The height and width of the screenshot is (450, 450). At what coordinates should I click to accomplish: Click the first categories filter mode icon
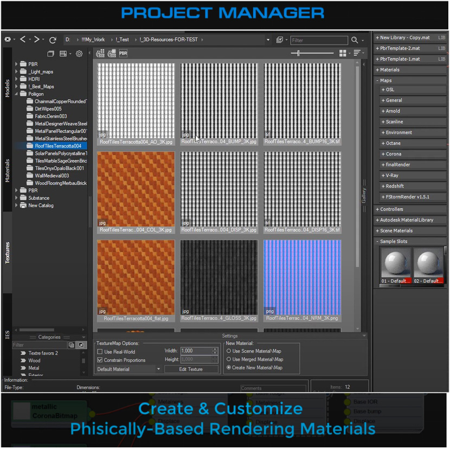(71, 345)
